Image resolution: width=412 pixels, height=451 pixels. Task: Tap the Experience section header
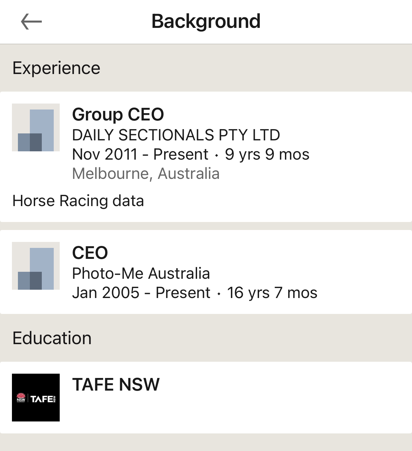pyautogui.click(x=56, y=68)
